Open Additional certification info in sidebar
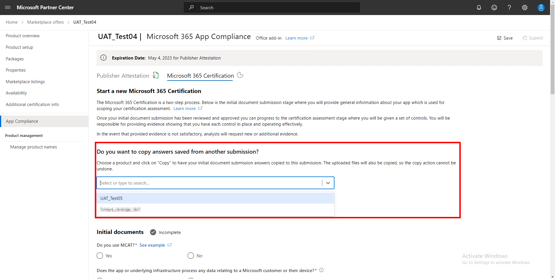Image resolution: width=555 pixels, height=279 pixels. click(32, 105)
